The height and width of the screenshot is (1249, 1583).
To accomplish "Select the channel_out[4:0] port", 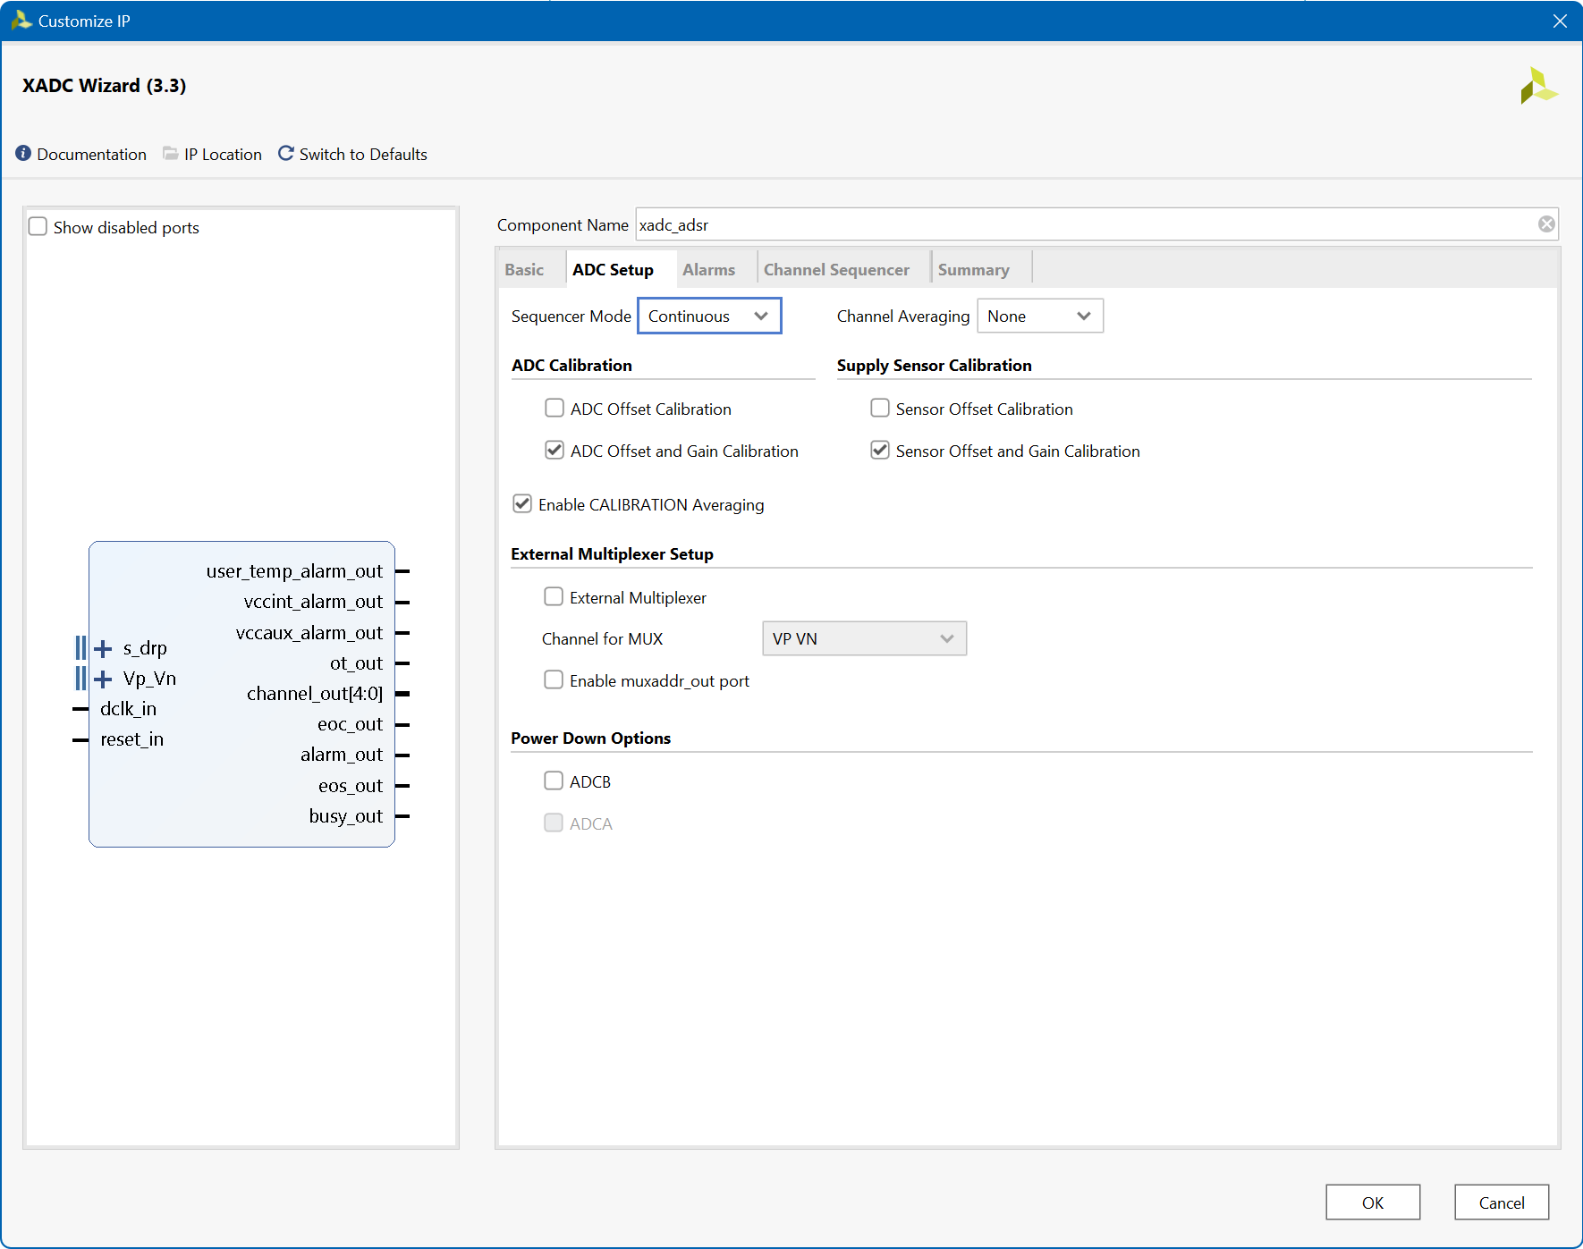I will [315, 694].
